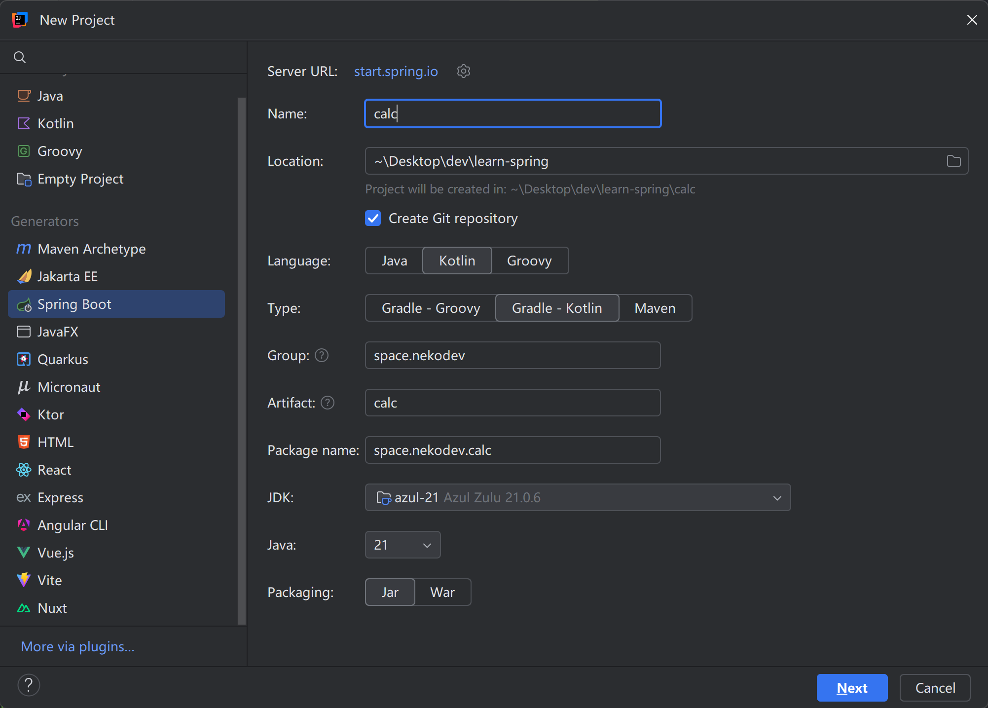Click the Quarkus logo icon
The height and width of the screenshot is (708, 988).
point(24,359)
